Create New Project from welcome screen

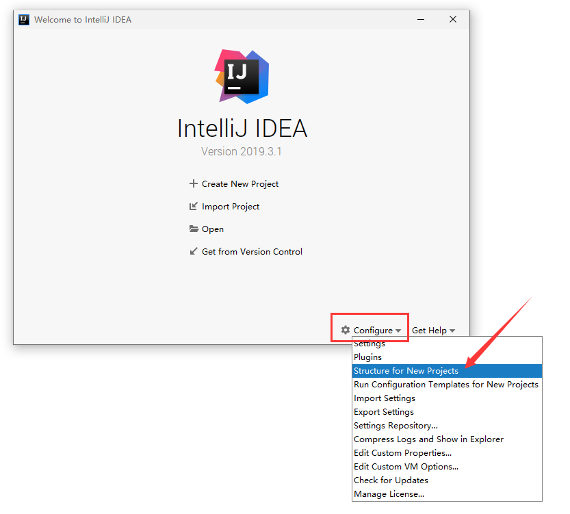tap(240, 184)
